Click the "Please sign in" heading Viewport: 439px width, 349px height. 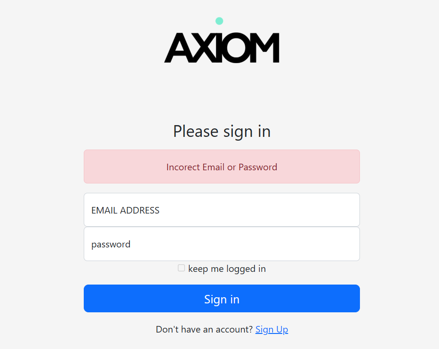pos(222,131)
